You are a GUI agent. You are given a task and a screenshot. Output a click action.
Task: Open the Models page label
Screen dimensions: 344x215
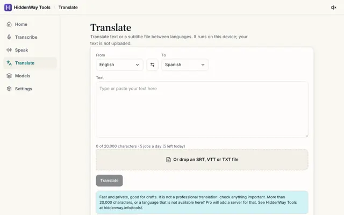click(23, 76)
